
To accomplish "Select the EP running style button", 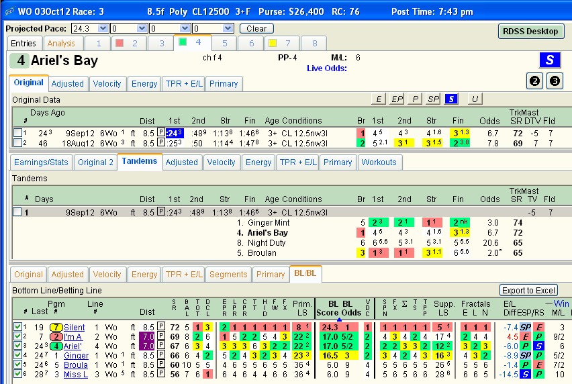I will click(x=397, y=99).
